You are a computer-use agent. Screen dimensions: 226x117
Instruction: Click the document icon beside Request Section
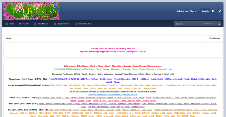pos(76,24)
